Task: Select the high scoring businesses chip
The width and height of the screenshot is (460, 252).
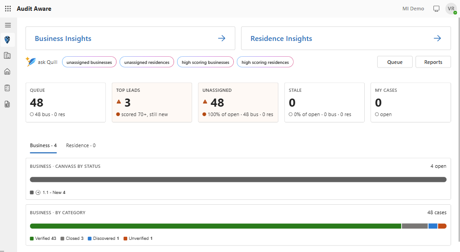Action: [x=205, y=62]
